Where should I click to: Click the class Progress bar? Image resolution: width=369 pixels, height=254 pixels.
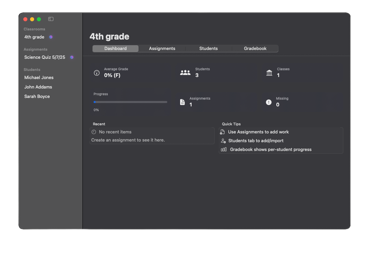pos(130,102)
